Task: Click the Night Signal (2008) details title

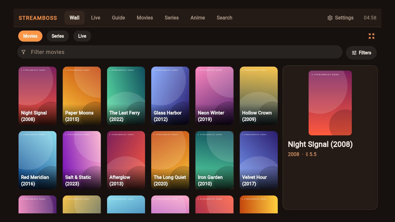Action: (x=320, y=144)
